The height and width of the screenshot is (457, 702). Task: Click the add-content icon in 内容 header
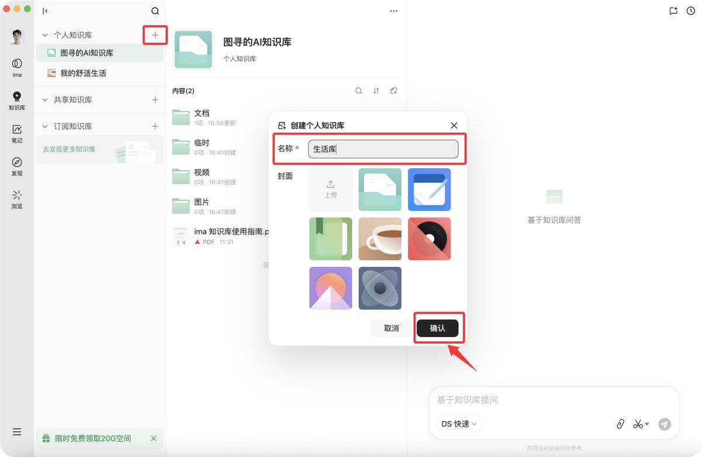tap(394, 91)
